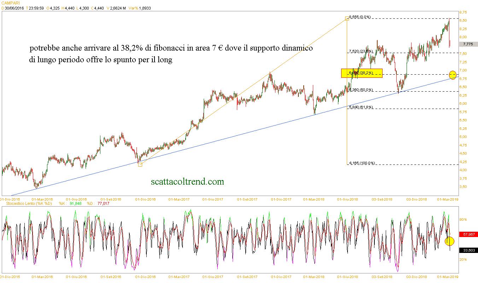Select the 3,50 price axis label
Screen dimensions: 478x283
(x=463, y=187)
